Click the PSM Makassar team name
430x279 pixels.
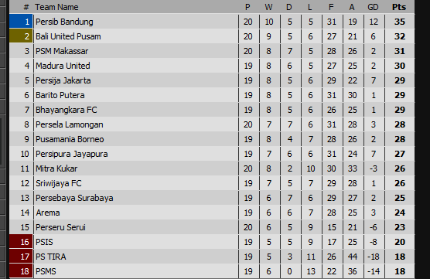(x=62, y=51)
